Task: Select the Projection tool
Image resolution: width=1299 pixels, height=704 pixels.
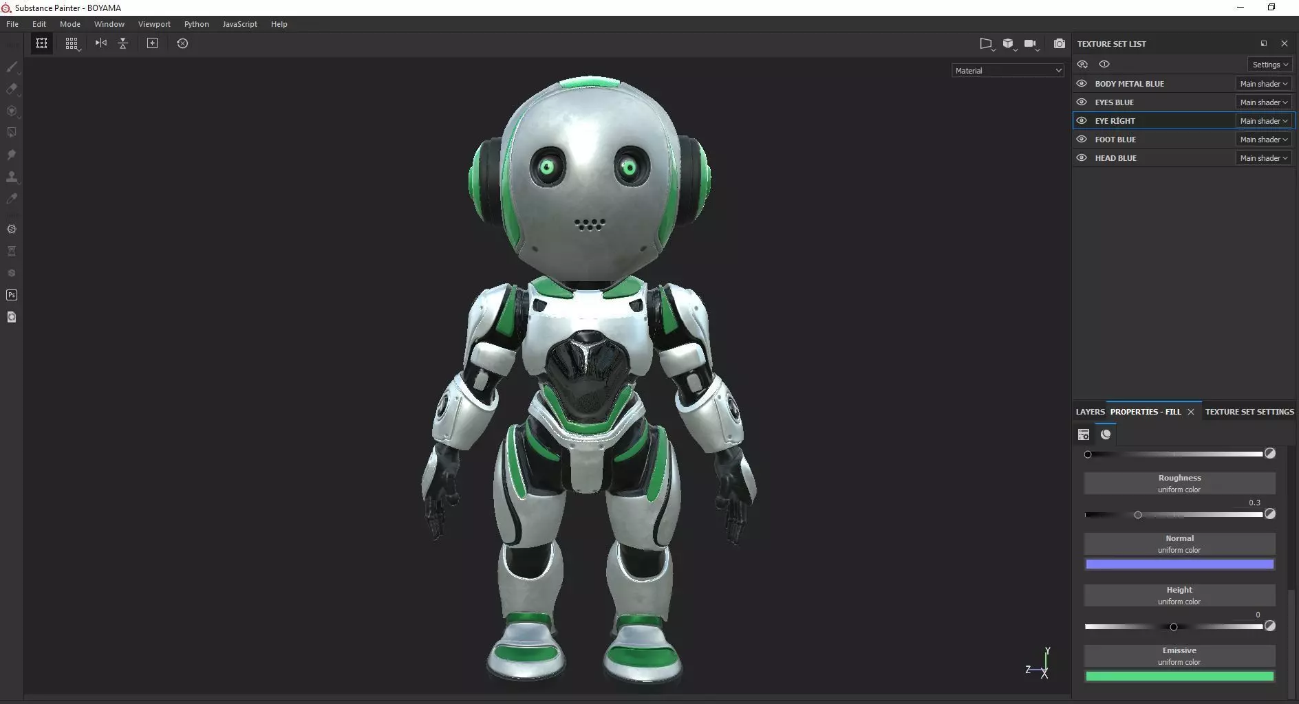Action: pyautogui.click(x=12, y=111)
